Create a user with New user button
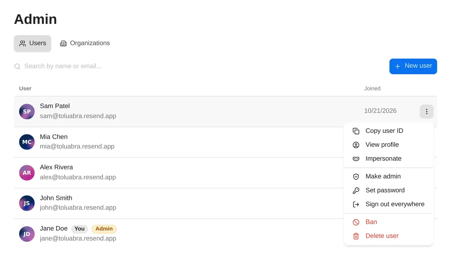The height and width of the screenshot is (280, 451). pos(413,66)
